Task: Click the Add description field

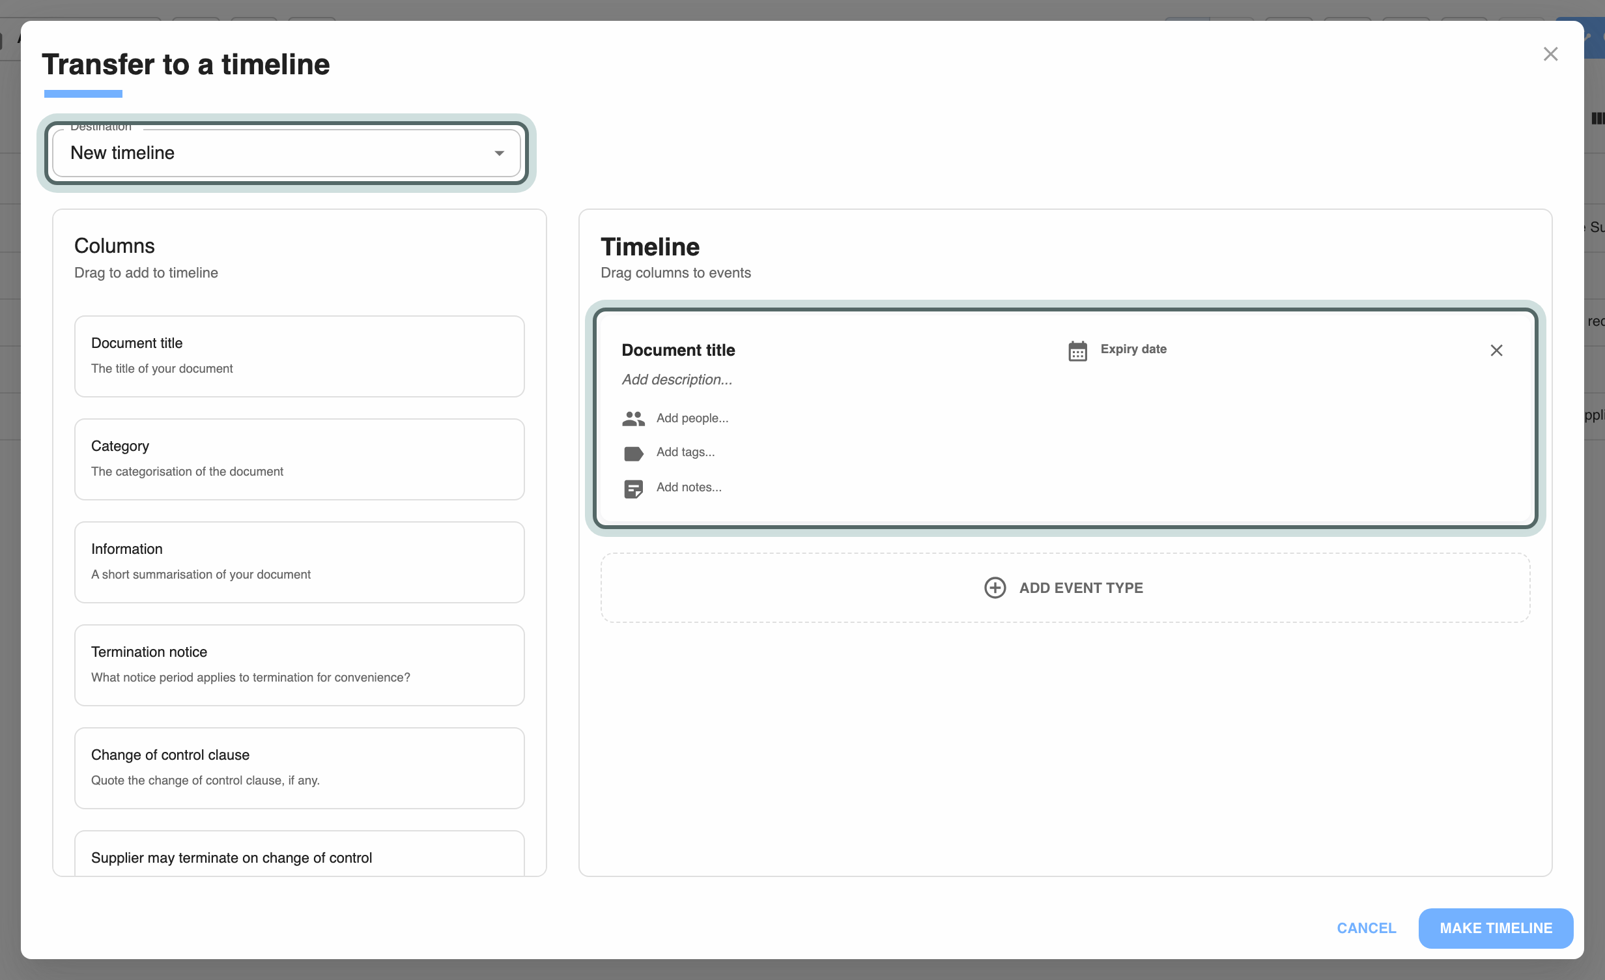Action: point(677,380)
